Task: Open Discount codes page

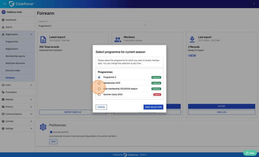Action: [x=13, y=70]
